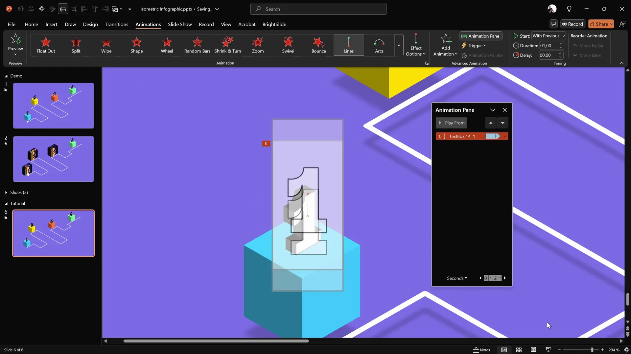Toggle Recording mode with Record button
Viewport: 631px width, 354px height.
(x=573, y=24)
